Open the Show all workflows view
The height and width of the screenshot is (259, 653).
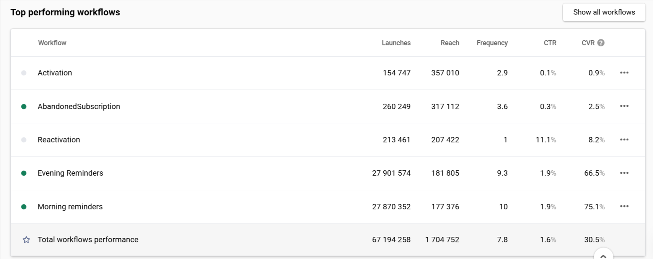pyautogui.click(x=604, y=12)
